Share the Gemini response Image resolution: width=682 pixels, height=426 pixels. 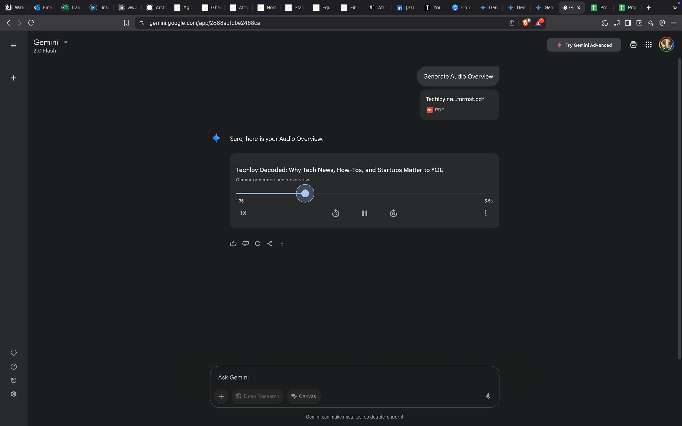[270, 244]
